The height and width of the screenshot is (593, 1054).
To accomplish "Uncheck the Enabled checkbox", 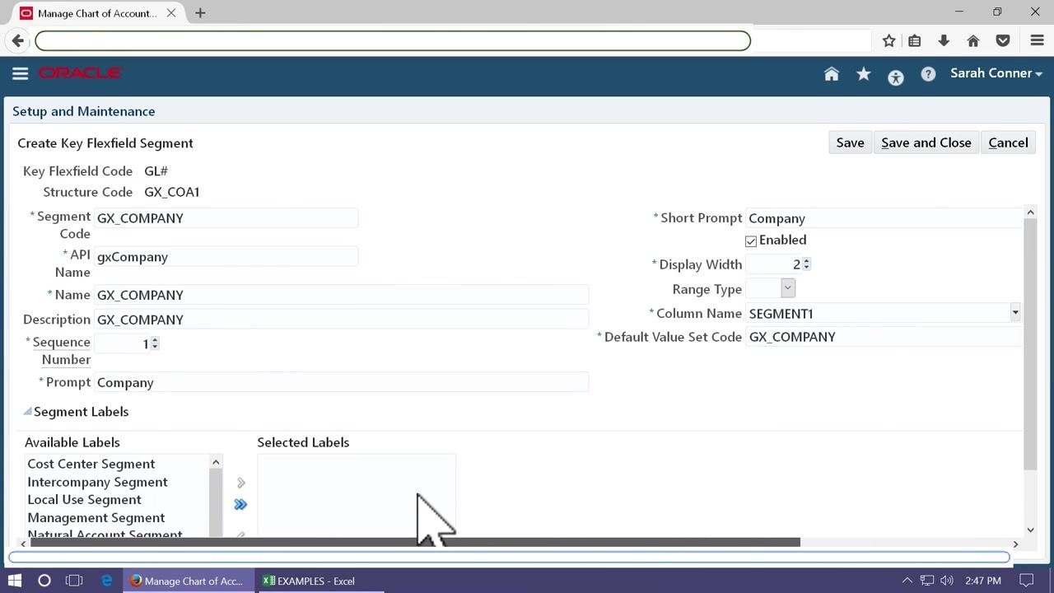I will point(751,241).
